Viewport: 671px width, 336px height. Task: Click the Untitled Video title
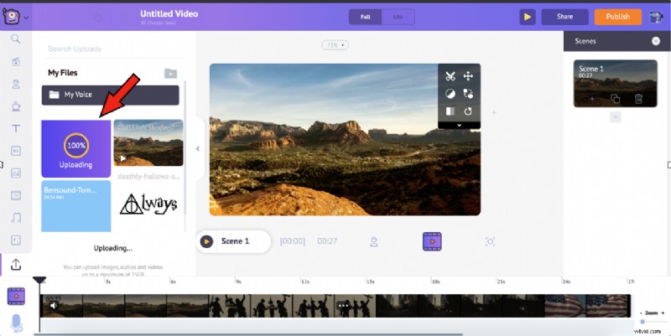(x=169, y=13)
